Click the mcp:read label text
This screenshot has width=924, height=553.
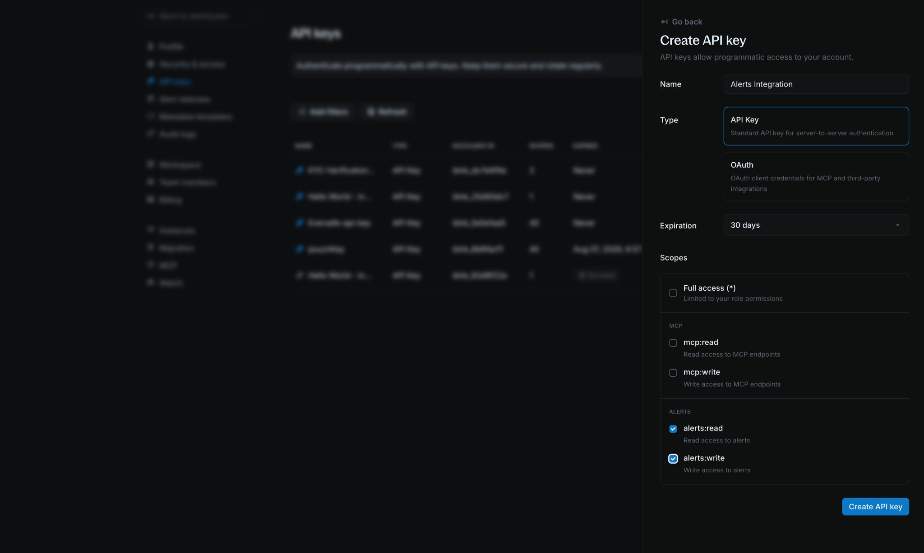[701, 342]
